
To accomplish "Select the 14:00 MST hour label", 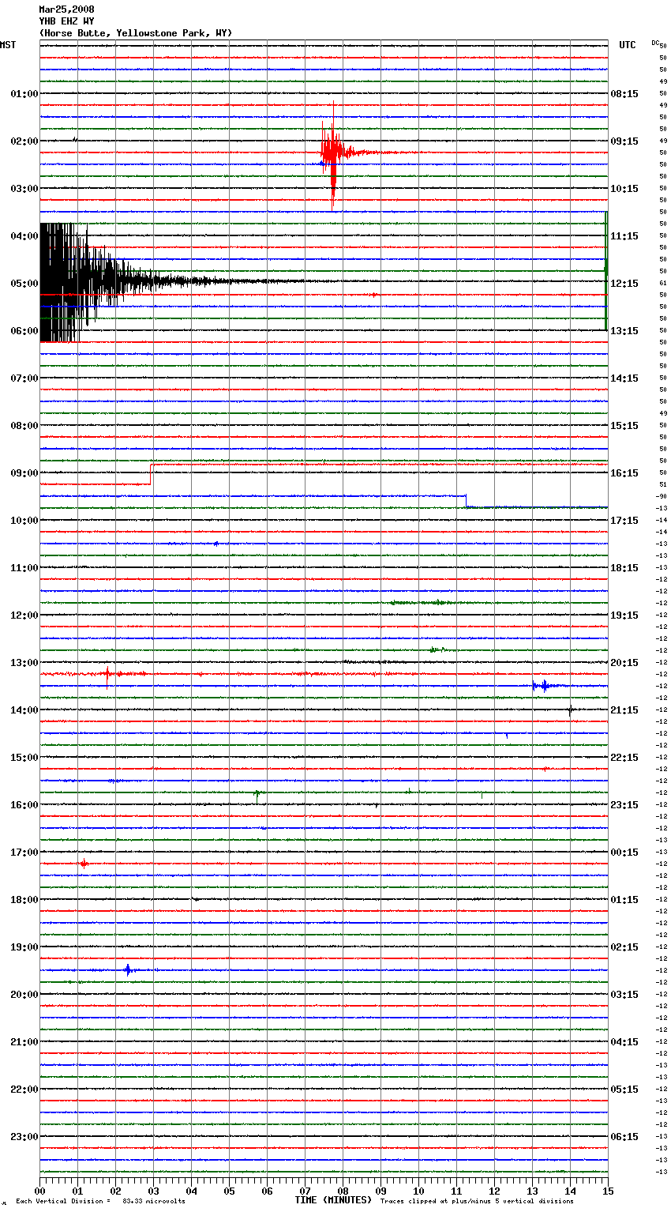I will [24, 710].
